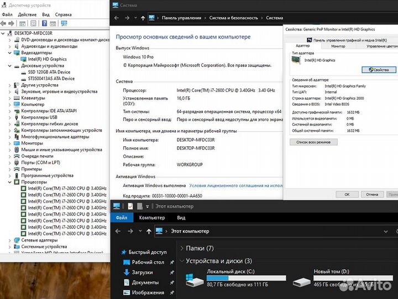
Task: Click the first i7-2600 processor entry icon
Action: [23, 188]
